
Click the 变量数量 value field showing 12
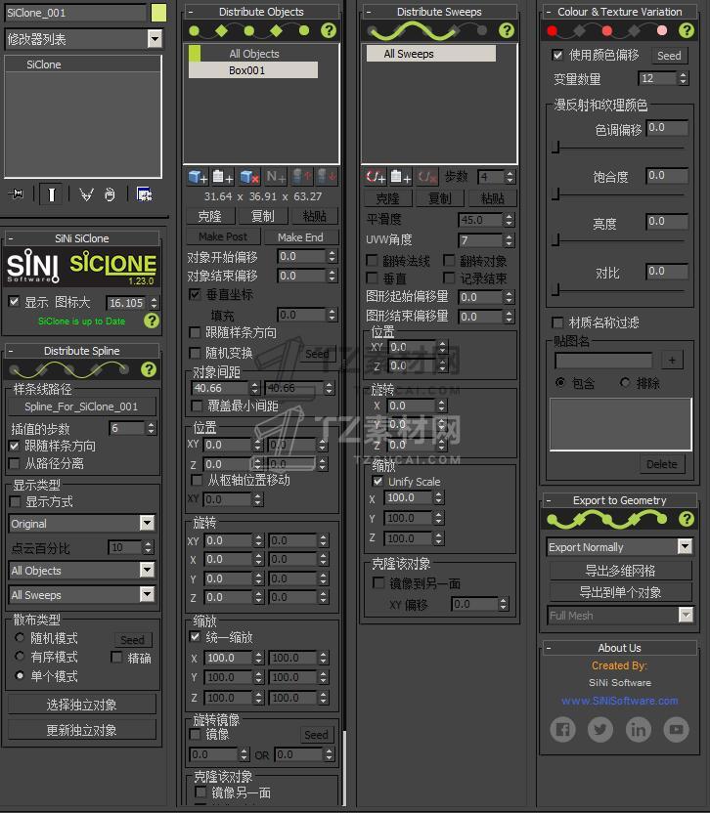pyautogui.click(x=657, y=78)
